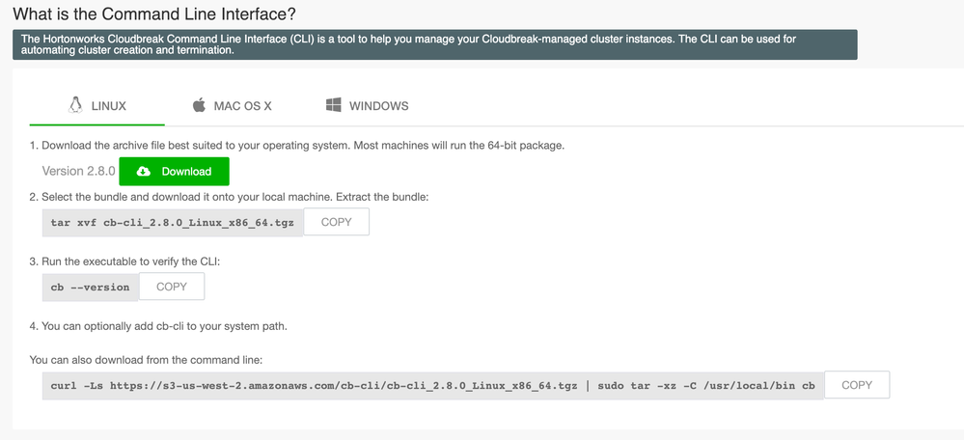Click the step 4 system path text

158,326
